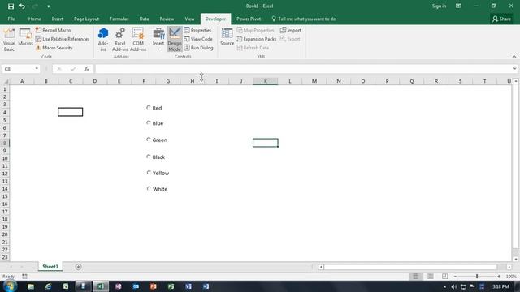
Task: Open the Macros dialog
Action: tap(25, 37)
